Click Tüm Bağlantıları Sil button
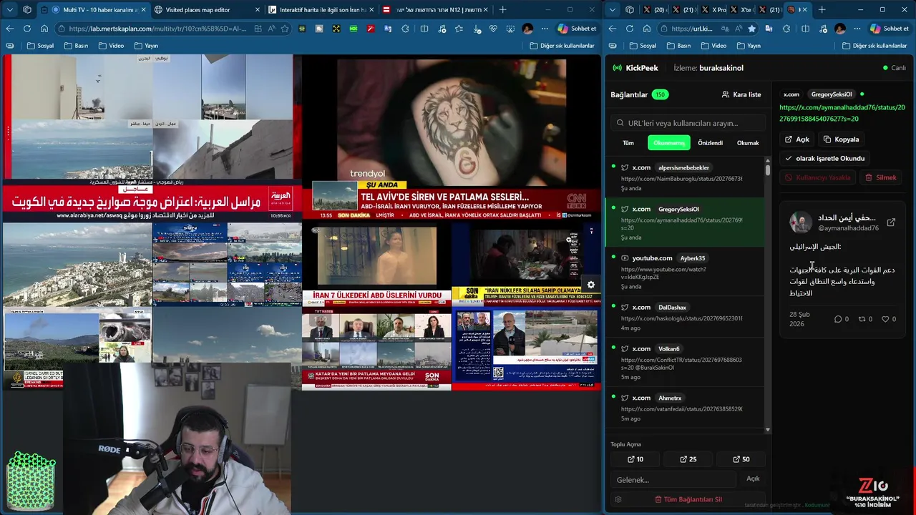The width and height of the screenshot is (916, 515). (688, 499)
